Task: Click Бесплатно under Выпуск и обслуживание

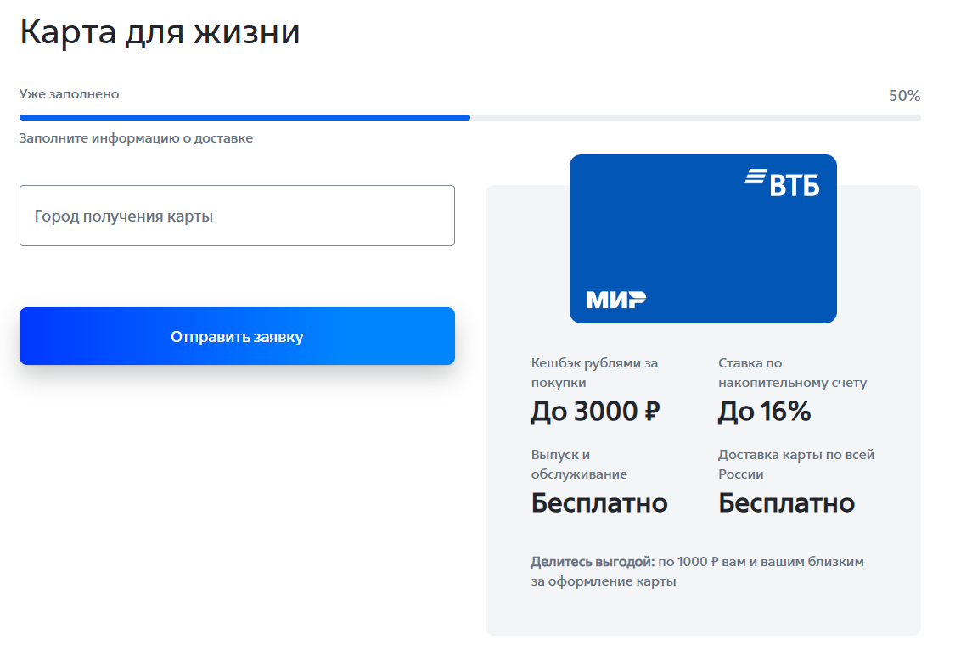Action: (x=598, y=502)
